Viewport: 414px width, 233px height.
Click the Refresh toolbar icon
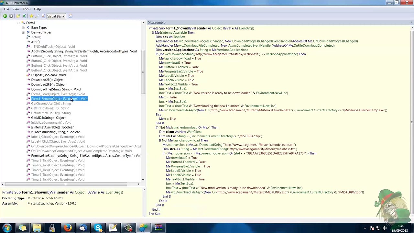click(x=24, y=16)
